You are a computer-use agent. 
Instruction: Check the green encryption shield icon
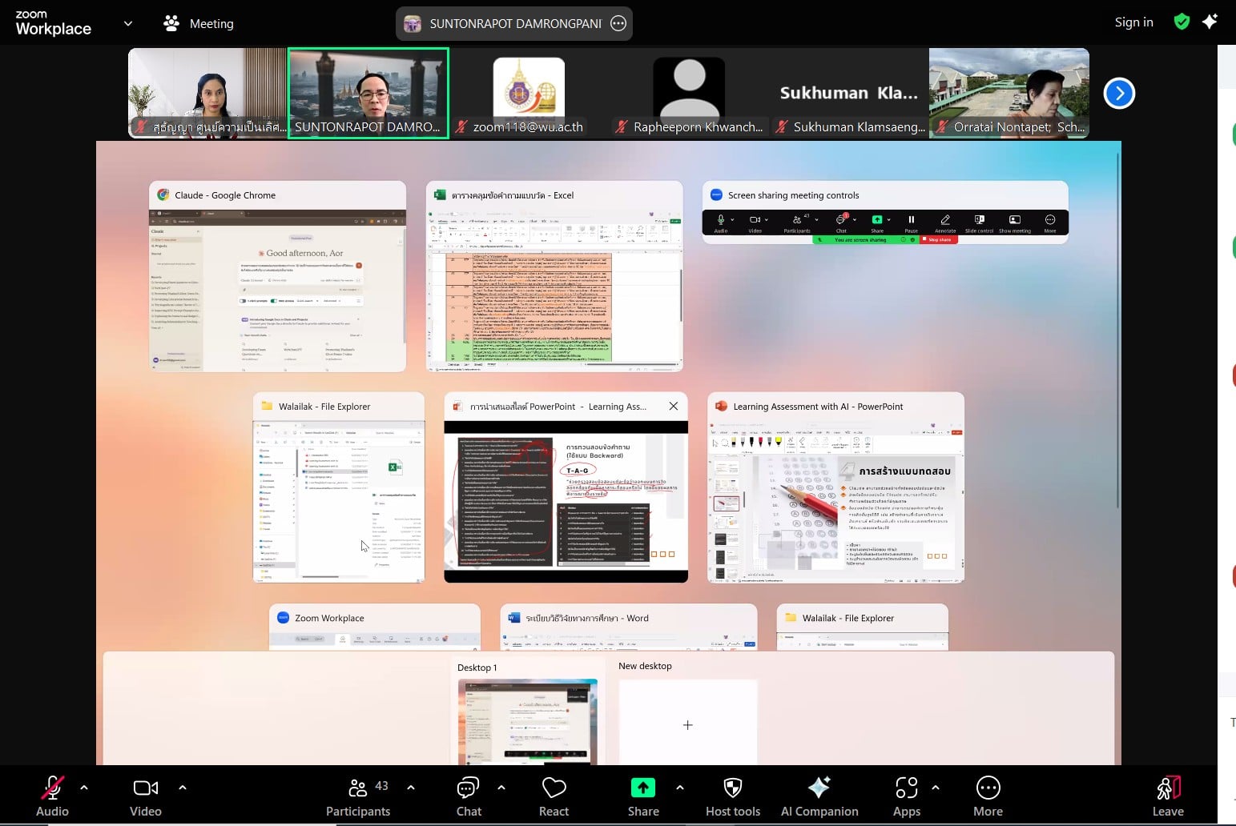1182,22
